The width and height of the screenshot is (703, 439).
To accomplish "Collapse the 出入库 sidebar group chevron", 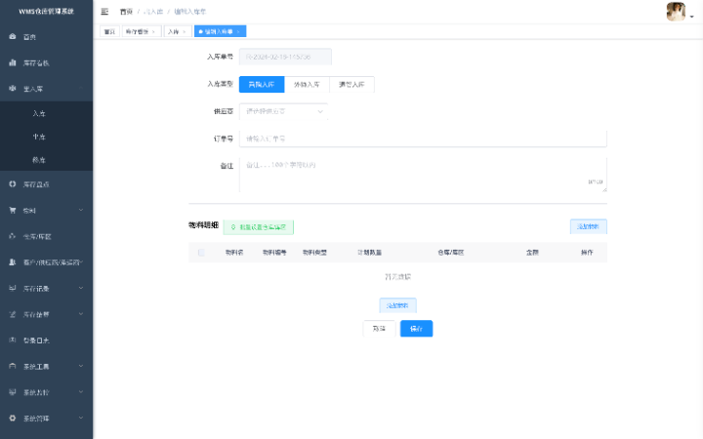I will 81,89.
